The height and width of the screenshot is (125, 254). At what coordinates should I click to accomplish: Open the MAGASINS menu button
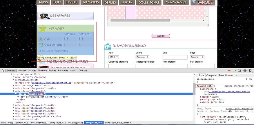pyautogui.click(x=91, y=3)
